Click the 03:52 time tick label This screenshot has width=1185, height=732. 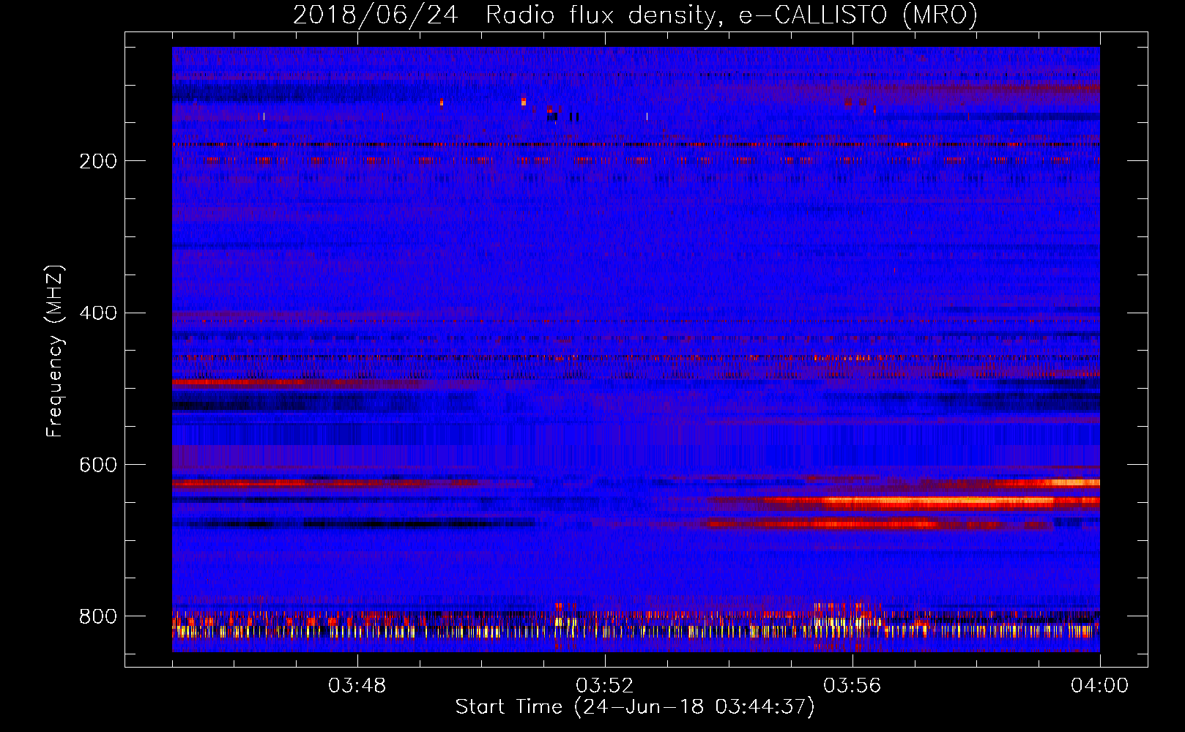point(605,686)
